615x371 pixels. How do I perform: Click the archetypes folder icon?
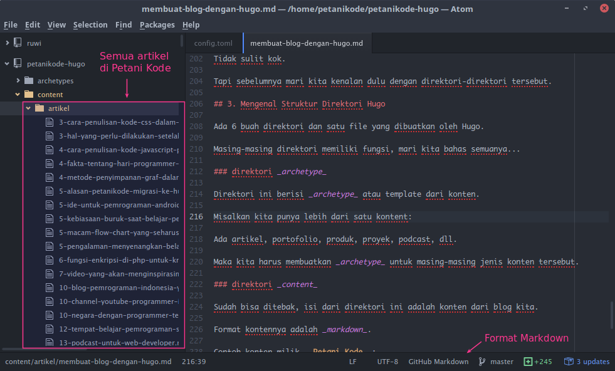[x=28, y=81]
